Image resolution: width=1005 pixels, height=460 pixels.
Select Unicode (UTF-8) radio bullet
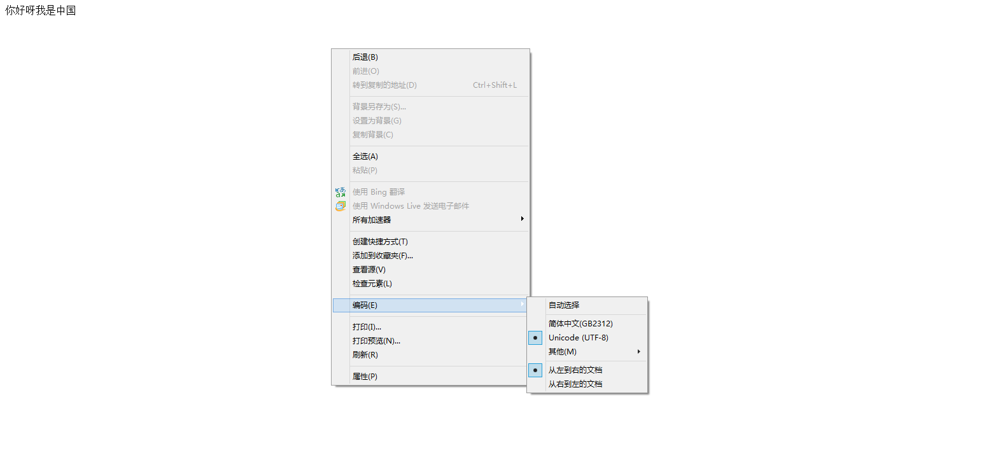coord(535,338)
